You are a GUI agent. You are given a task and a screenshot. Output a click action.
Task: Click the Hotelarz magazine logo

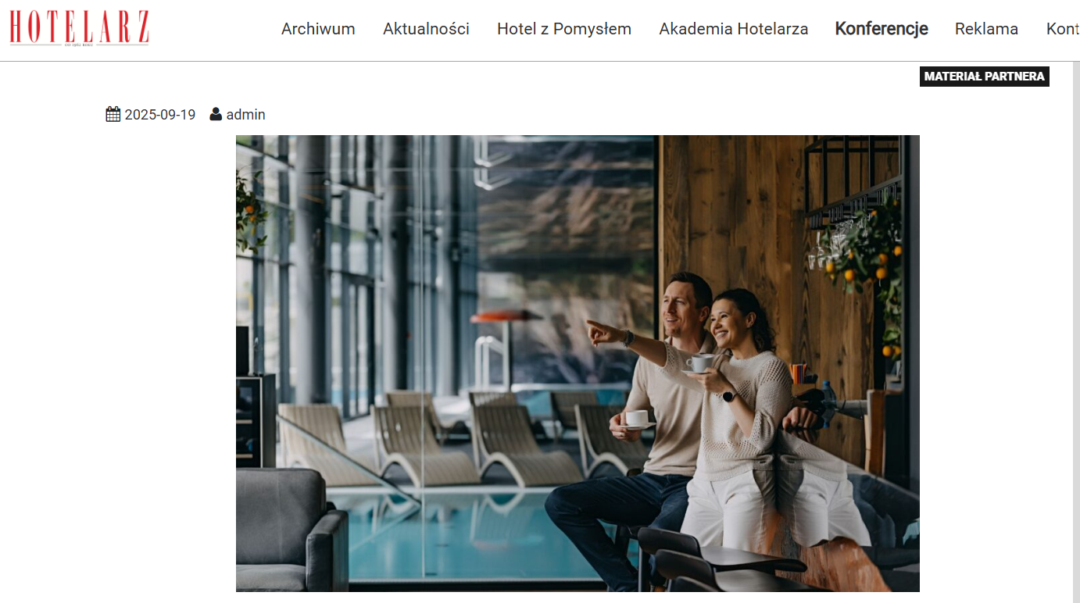(79, 29)
